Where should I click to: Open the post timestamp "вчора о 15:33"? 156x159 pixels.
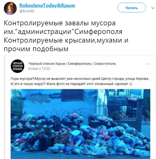click(x=39, y=68)
